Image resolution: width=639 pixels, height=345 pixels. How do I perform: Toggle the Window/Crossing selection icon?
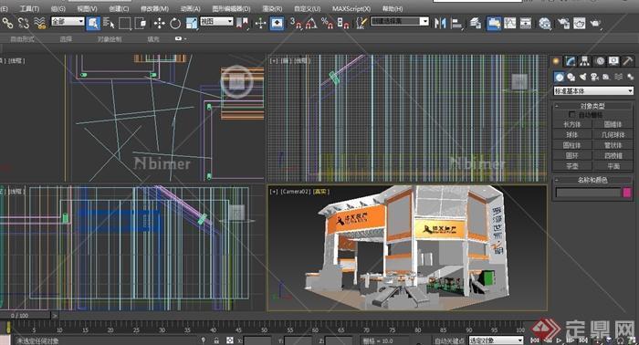point(141,23)
